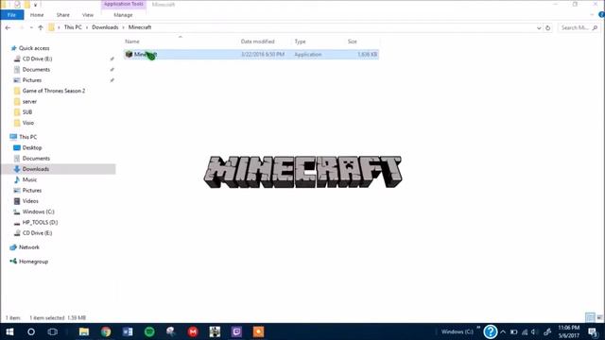Open the Twitch app on taskbar
The image size is (605, 340).
click(x=236, y=331)
